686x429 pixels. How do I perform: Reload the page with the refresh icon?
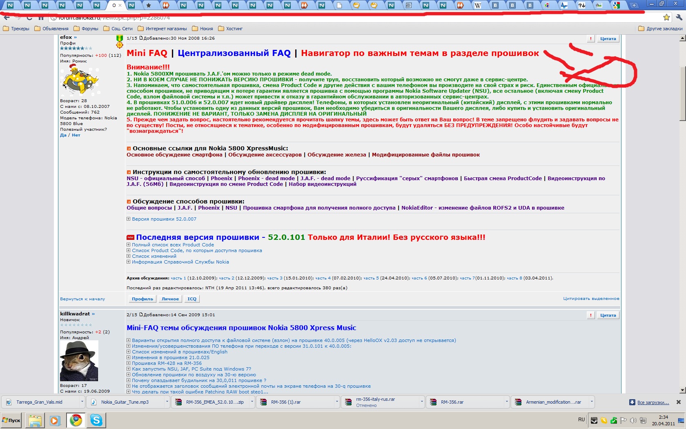[29, 18]
